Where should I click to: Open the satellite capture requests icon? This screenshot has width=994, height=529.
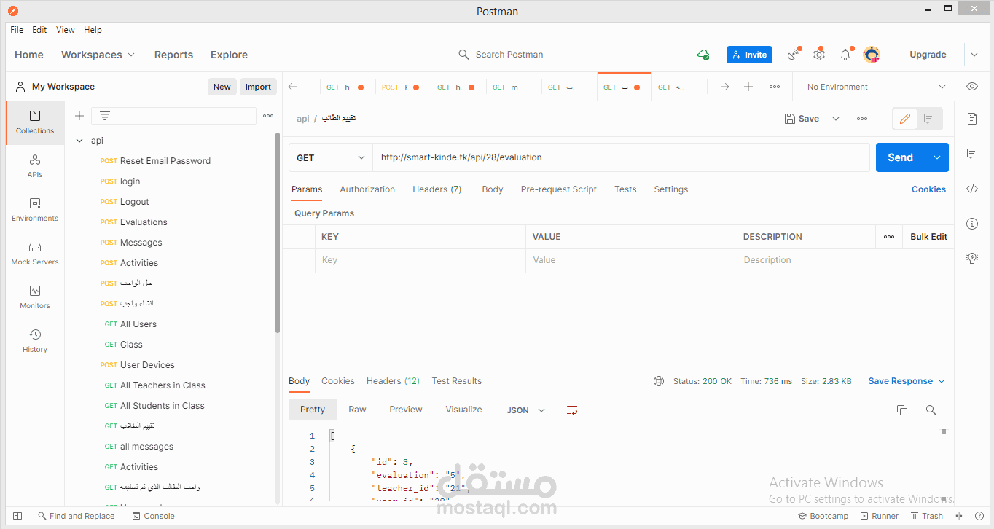(794, 55)
